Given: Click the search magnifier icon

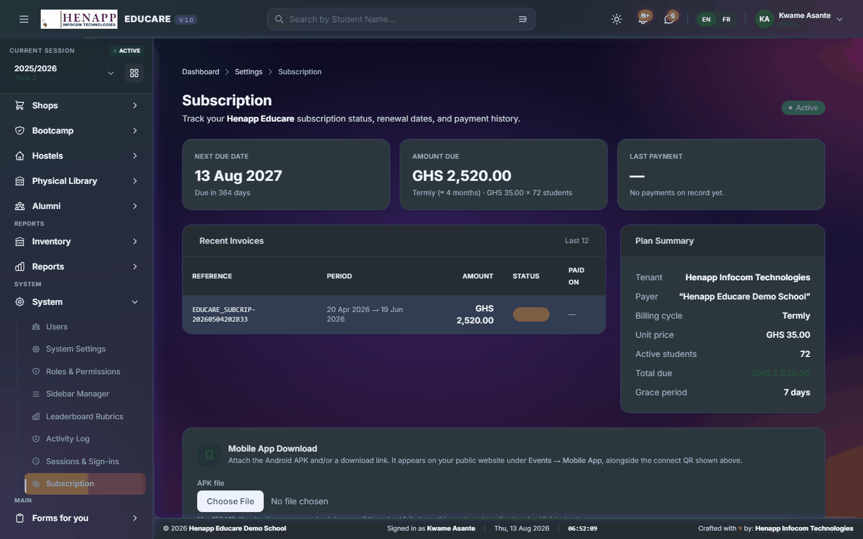Looking at the screenshot, I should [279, 19].
